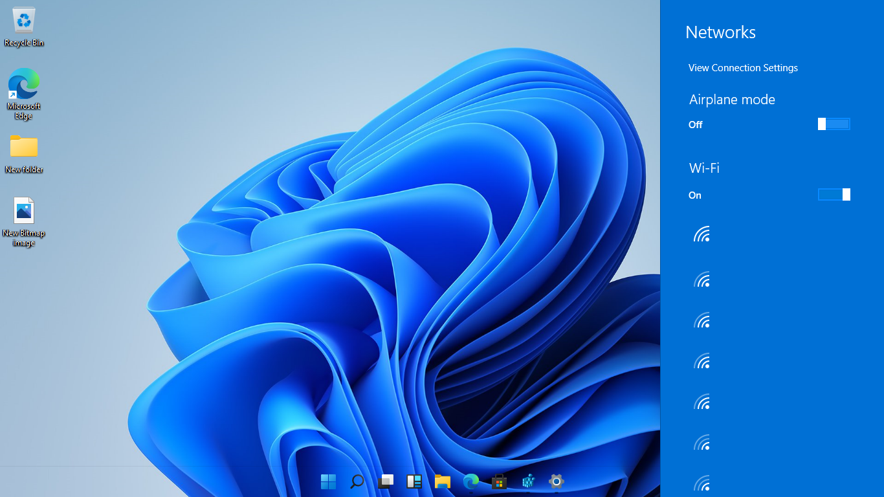
Task: Launch File Explorer from the taskbar
Action: coord(443,481)
